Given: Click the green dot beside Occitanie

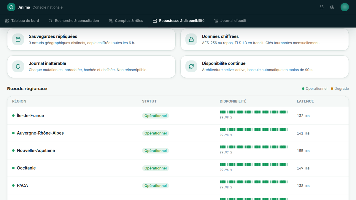Looking at the screenshot, I should point(13,168).
